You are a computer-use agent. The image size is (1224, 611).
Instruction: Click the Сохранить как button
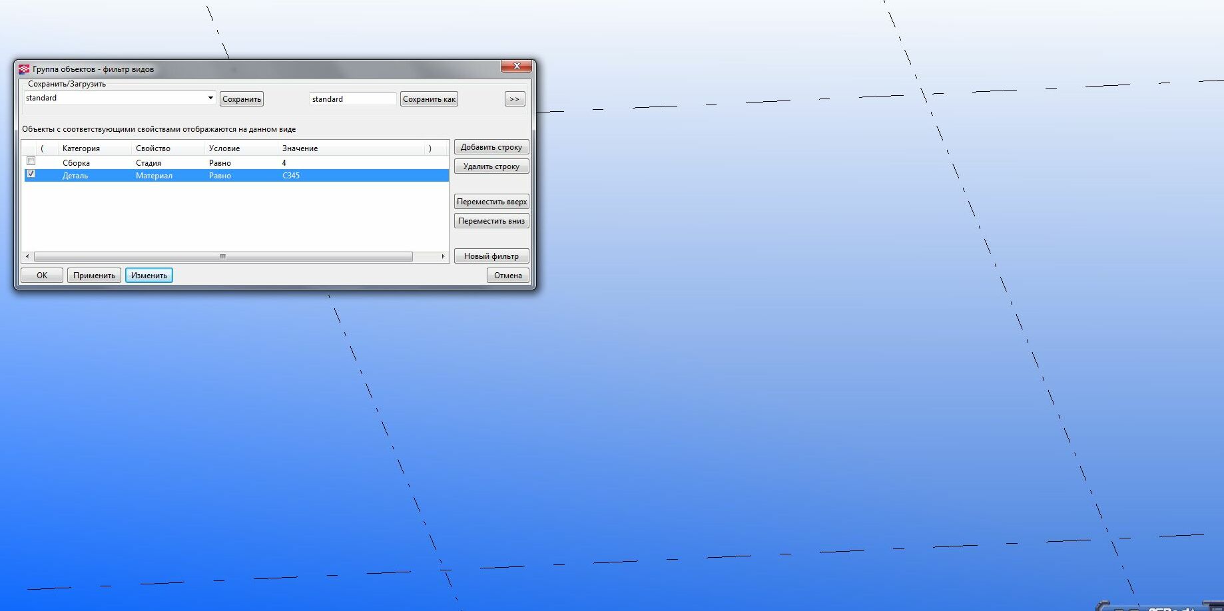(x=429, y=99)
